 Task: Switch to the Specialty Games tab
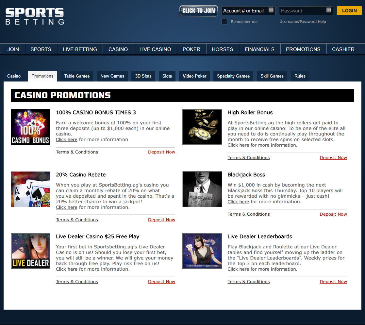(x=233, y=76)
